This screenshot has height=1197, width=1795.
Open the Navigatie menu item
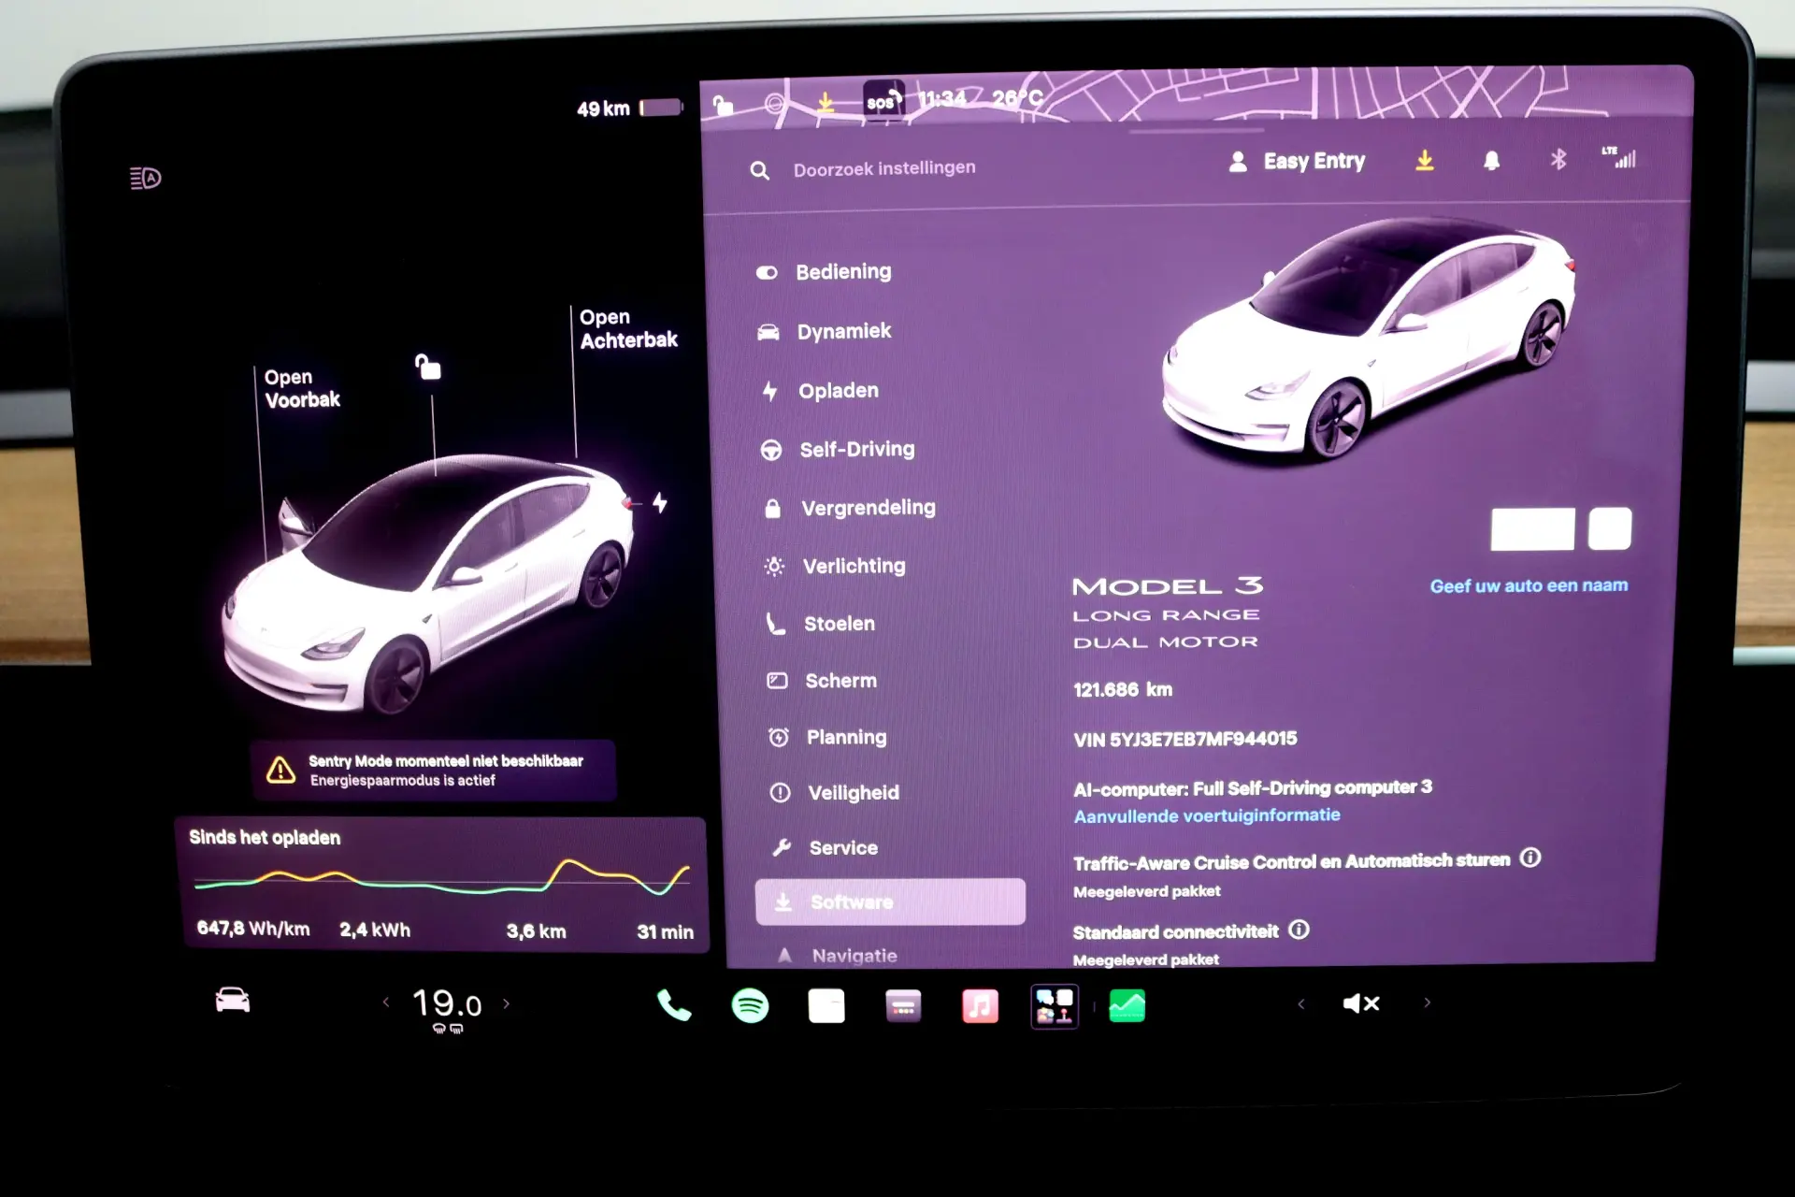(838, 956)
